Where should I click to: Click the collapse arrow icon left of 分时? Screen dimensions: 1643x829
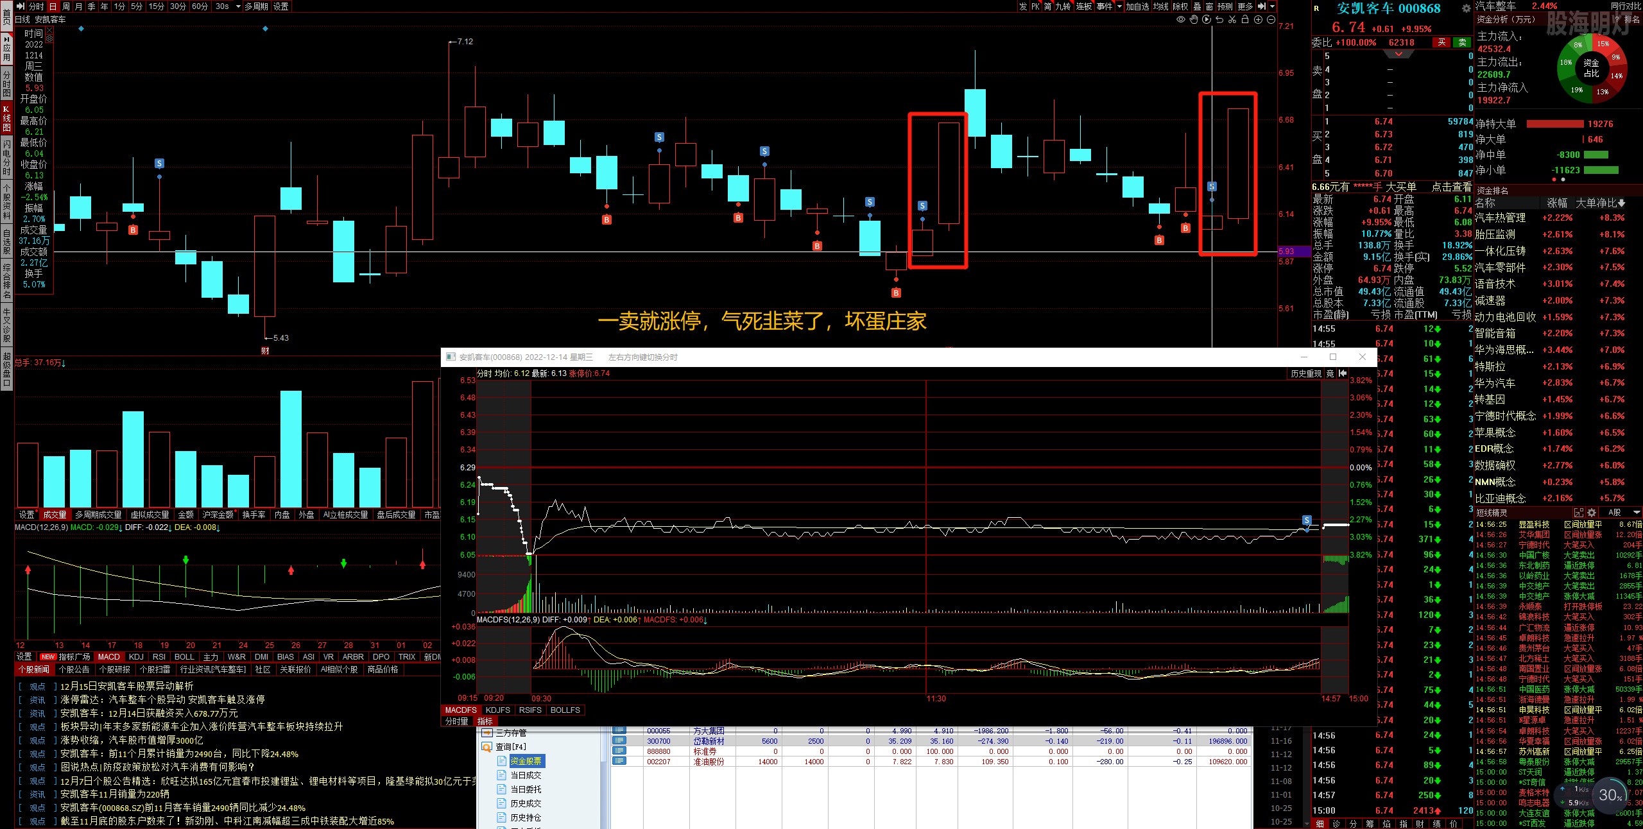point(20,6)
